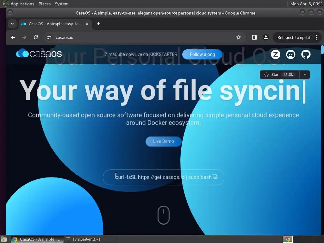This screenshot has height=243, width=324.
Task: Open the Z (Zima) circular icon link
Action: [276, 54]
